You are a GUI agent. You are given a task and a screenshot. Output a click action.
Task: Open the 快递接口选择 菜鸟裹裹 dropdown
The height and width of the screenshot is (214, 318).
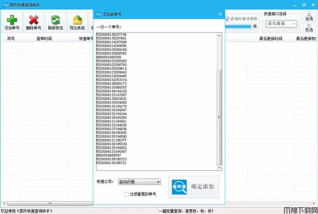point(281,24)
